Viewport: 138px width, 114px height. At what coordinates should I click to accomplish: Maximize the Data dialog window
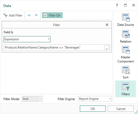[125, 5]
